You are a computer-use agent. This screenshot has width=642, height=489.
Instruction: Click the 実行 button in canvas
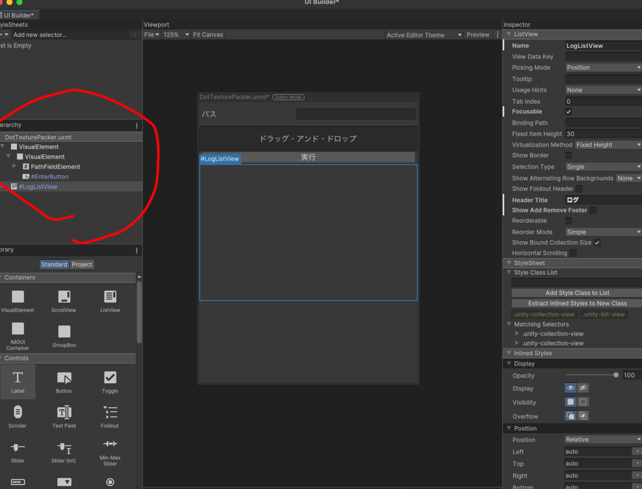[308, 158]
